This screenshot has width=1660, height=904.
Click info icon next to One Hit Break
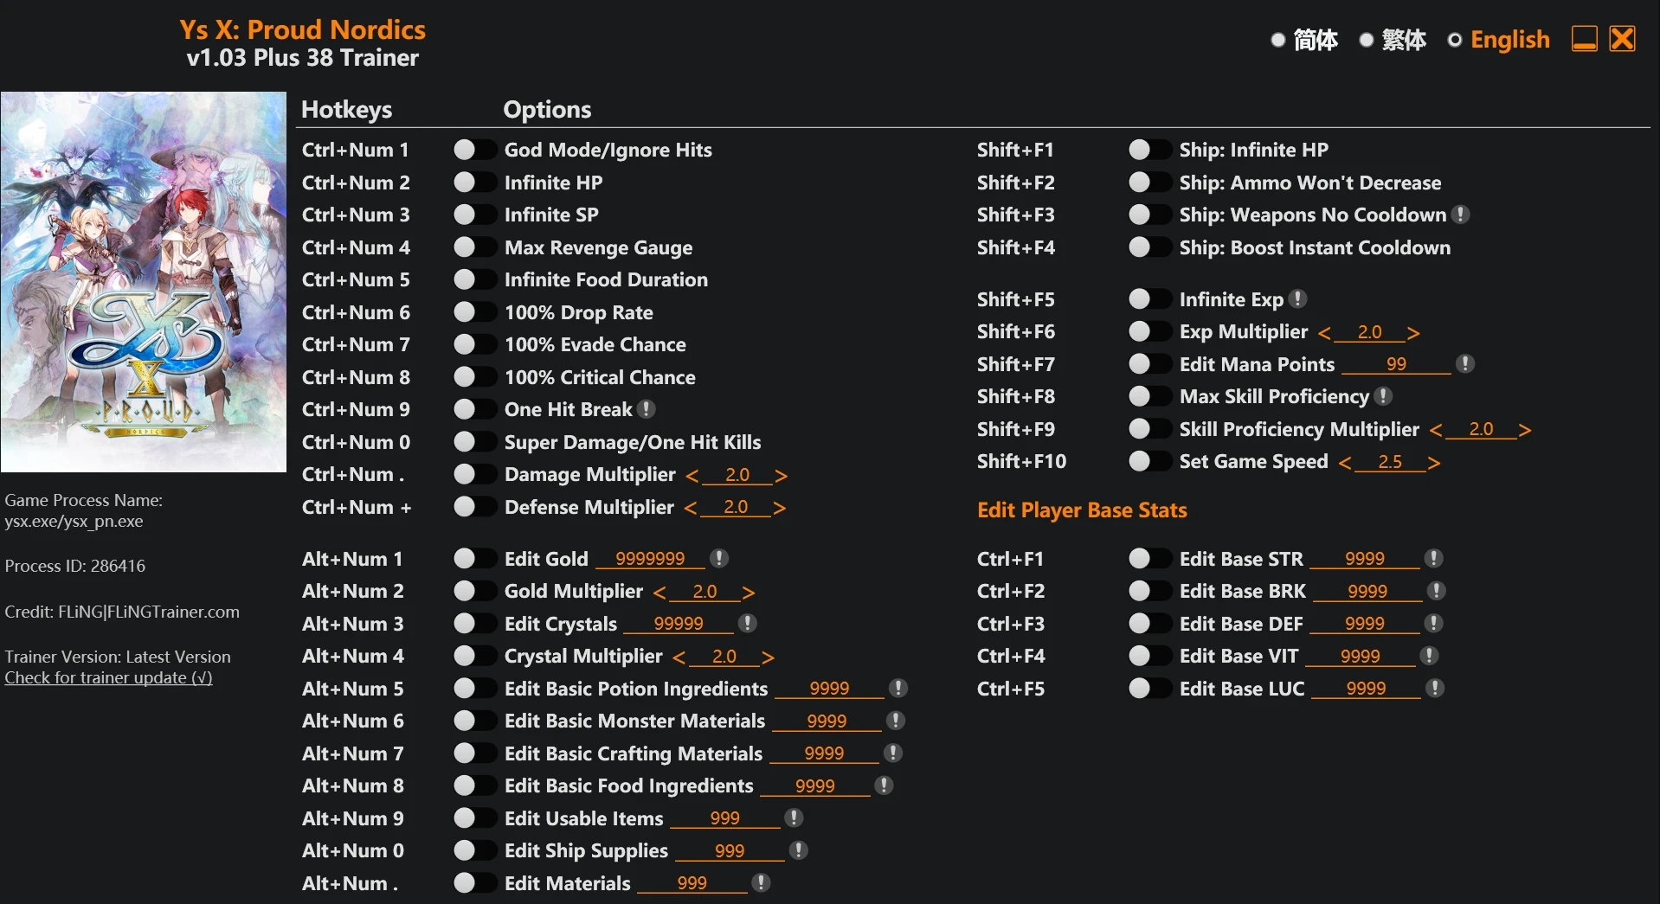647,409
